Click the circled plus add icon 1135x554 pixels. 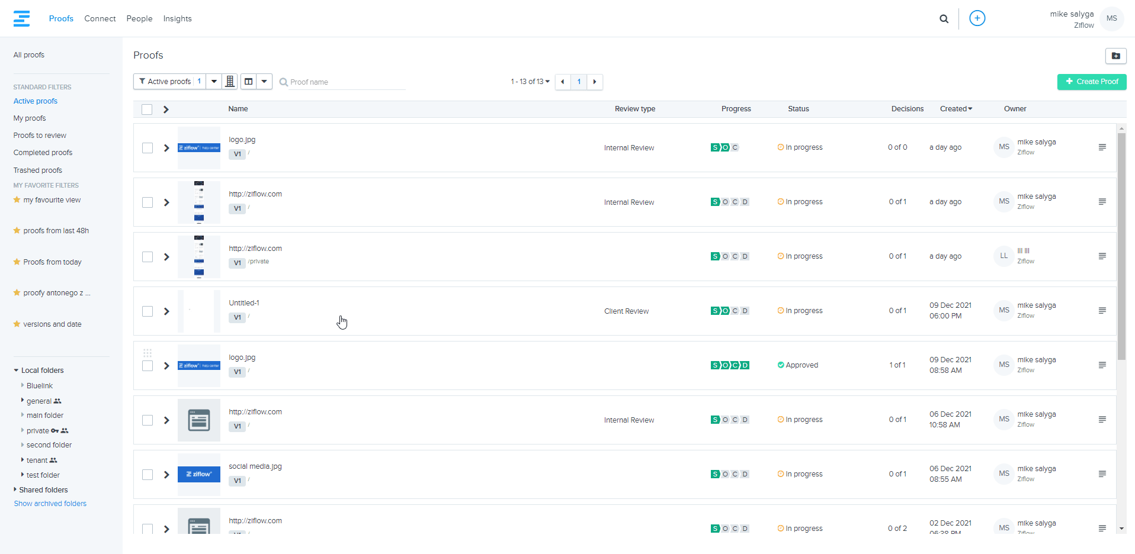tap(977, 18)
